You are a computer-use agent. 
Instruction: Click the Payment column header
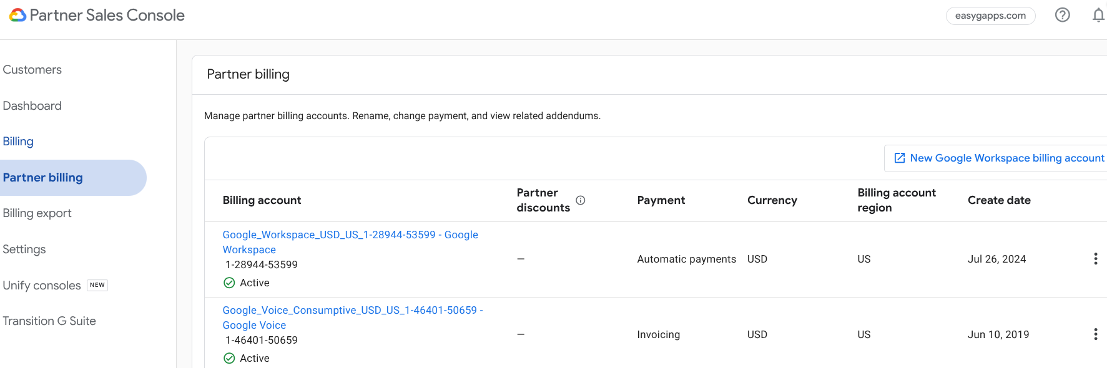tap(661, 200)
